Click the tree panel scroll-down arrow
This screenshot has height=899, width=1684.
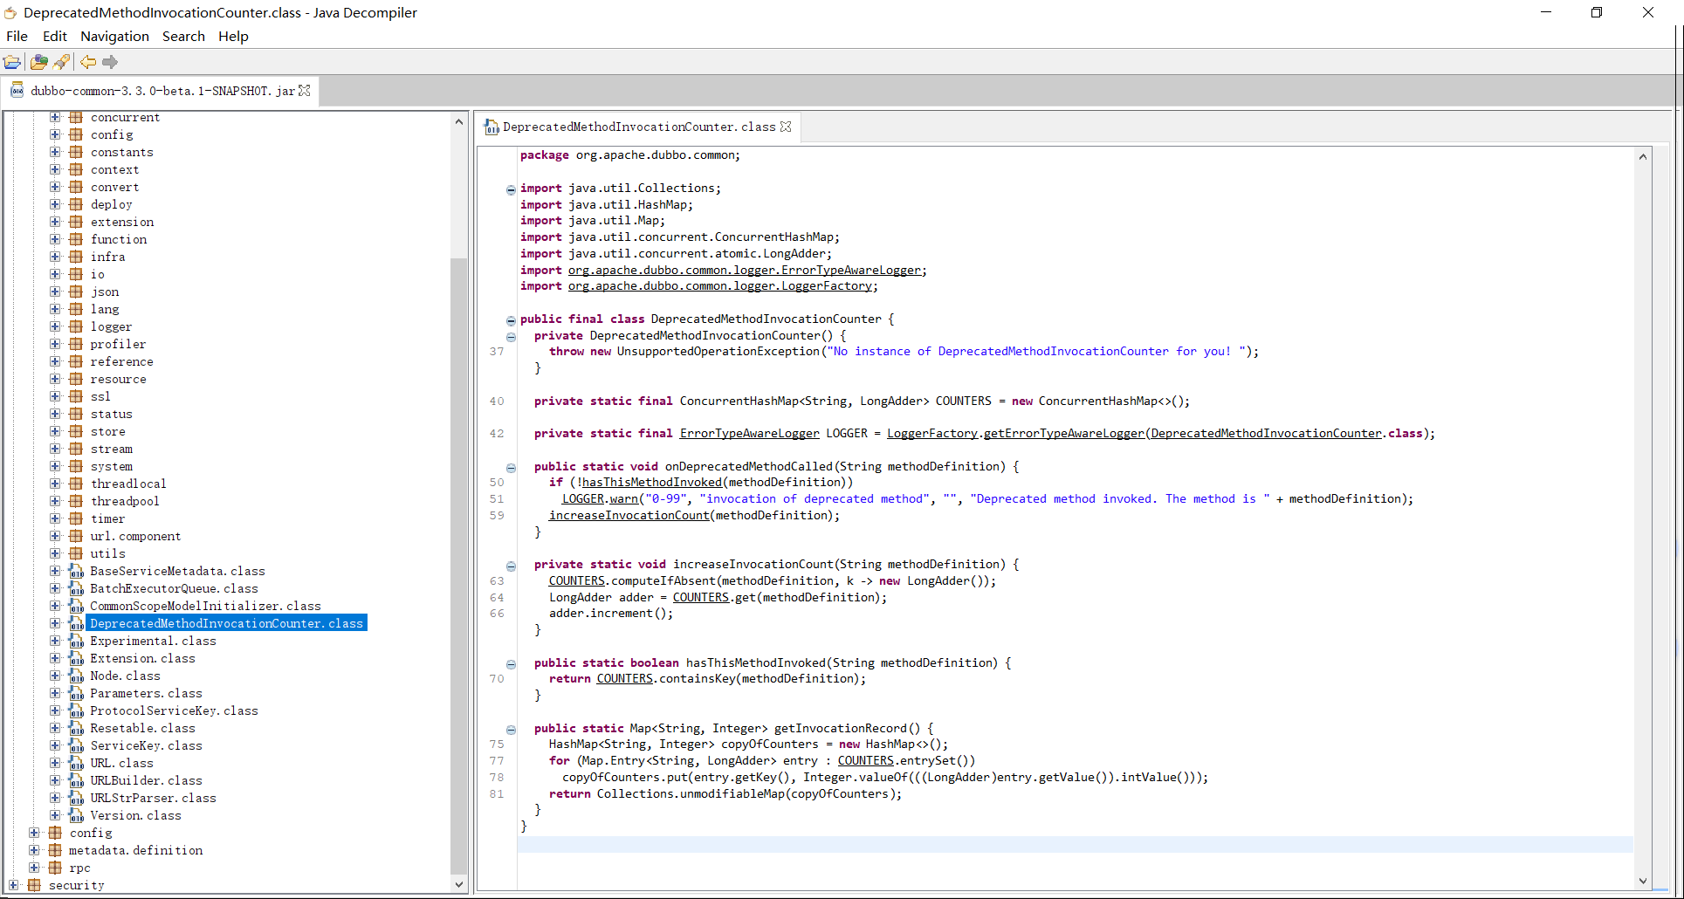pos(459,884)
